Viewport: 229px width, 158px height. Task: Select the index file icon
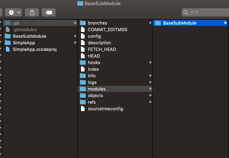(83, 69)
